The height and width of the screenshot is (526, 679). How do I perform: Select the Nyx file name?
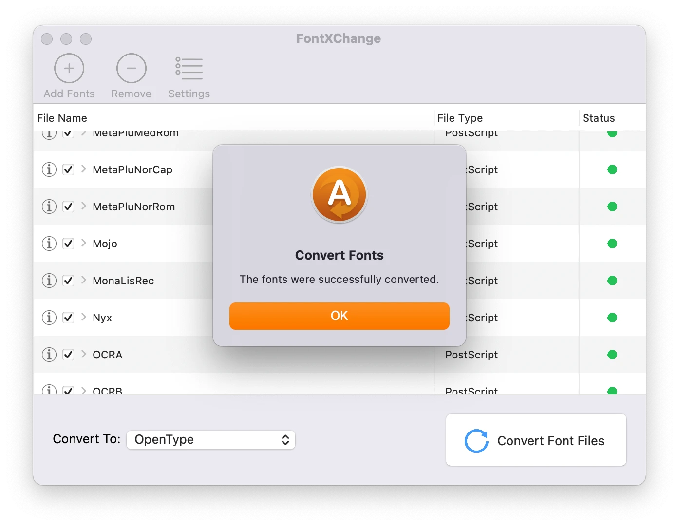coord(102,318)
